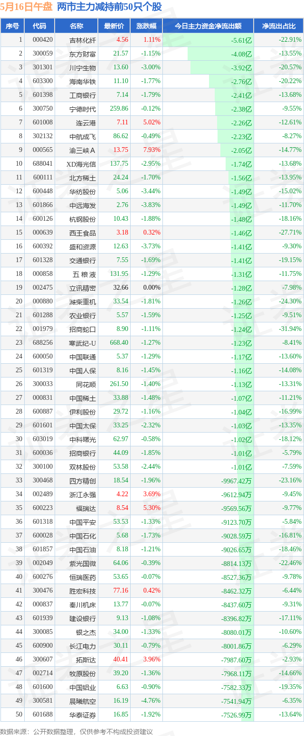
Task: Select stock name 工商银行
Action: [83, 95]
